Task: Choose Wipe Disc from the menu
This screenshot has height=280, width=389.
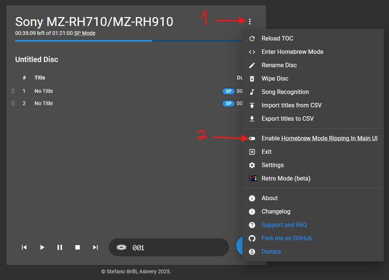Action: [x=313, y=79]
